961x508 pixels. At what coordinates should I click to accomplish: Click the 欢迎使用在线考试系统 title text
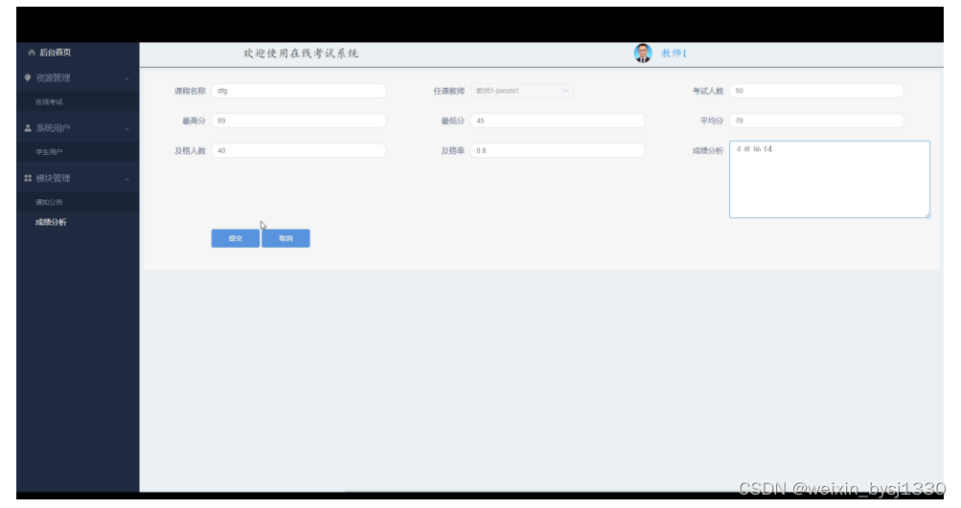point(301,54)
